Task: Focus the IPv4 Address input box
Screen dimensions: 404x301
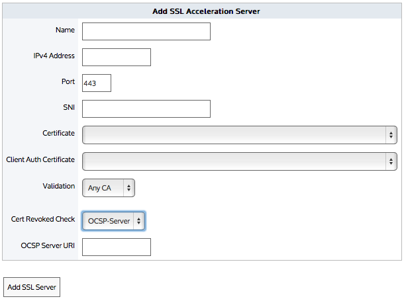Action: point(117,57)
